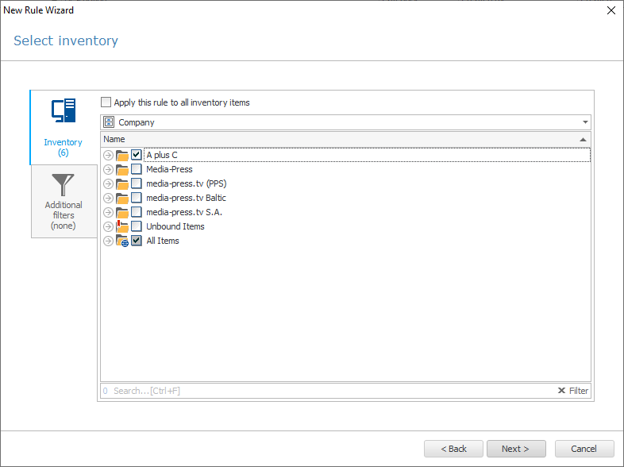This screenshot has width=624, height=467.
Task: Uncheck the A plus C checkbox
Action: tap(136, 154)
